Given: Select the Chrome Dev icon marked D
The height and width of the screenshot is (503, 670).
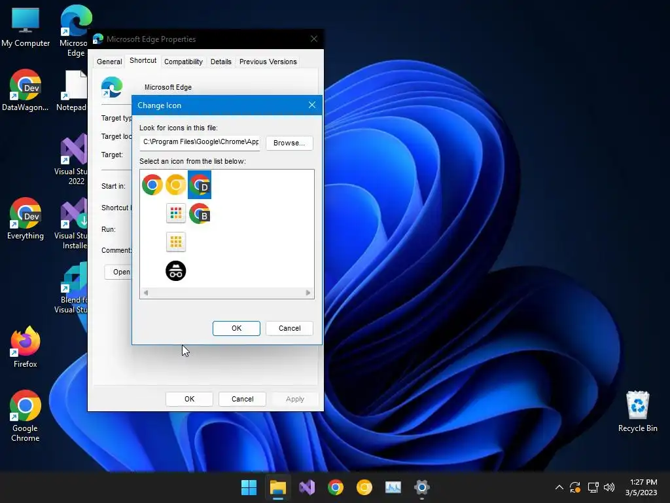Looking at the screenshot, I should click(x=200, y=185).
